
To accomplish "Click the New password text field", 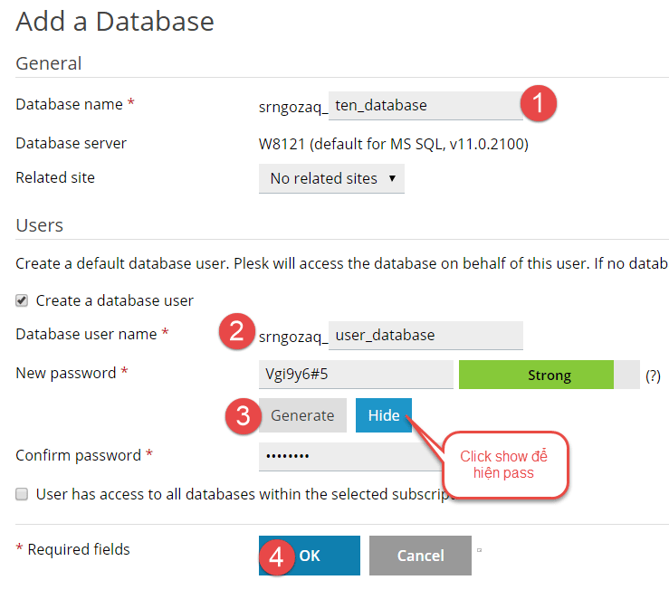I will click(x=356, y=375).
